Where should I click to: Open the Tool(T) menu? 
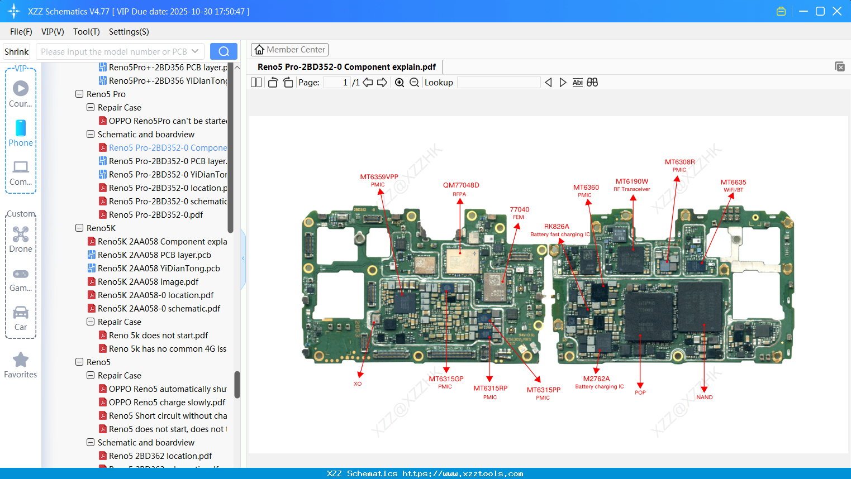86,32
